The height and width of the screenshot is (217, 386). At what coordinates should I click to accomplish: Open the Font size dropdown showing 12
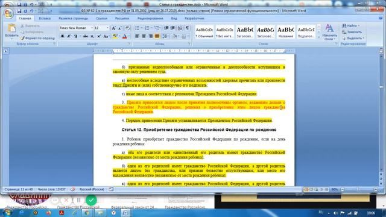click(107, 28)
